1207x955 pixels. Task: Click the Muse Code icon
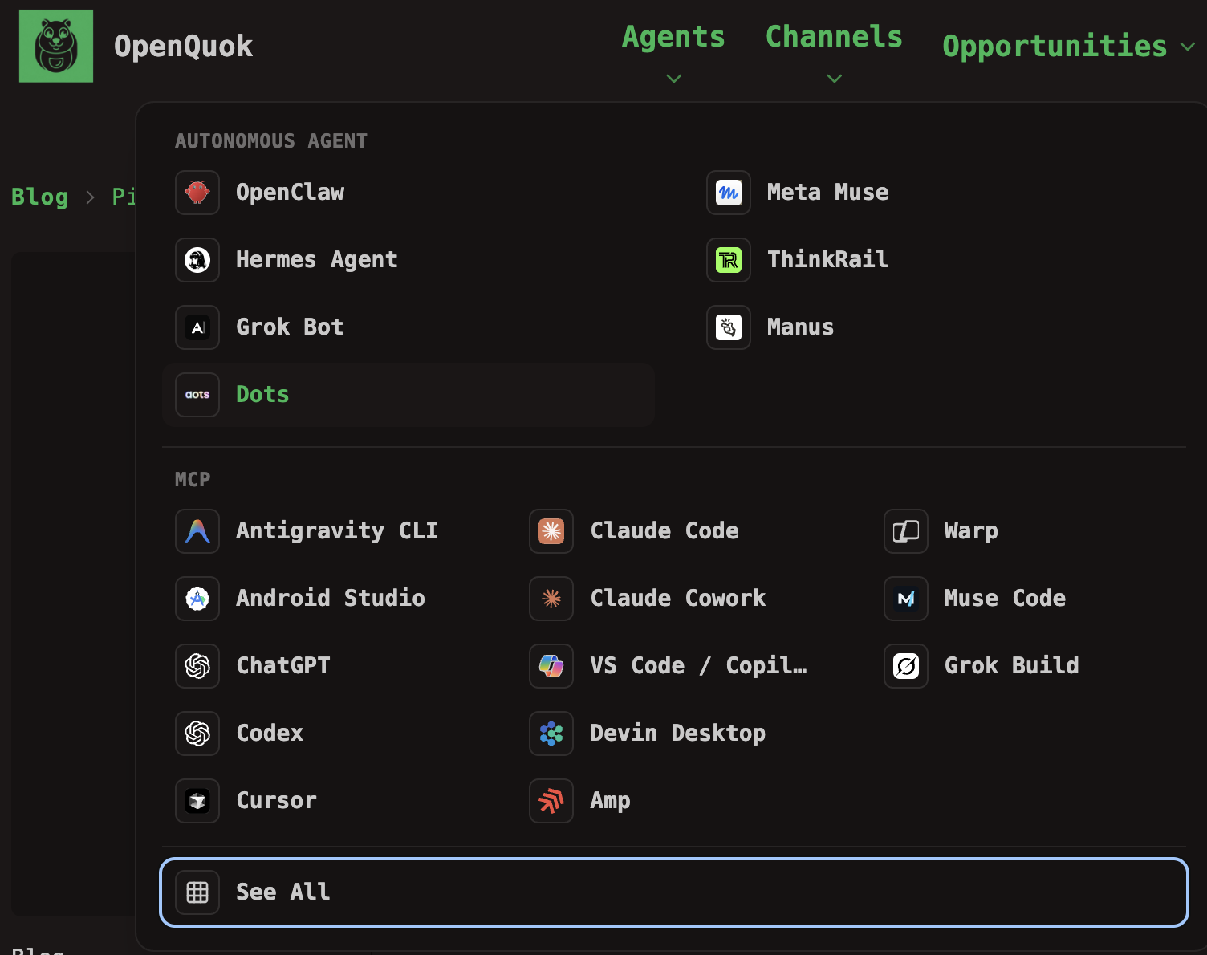[906, 599]
